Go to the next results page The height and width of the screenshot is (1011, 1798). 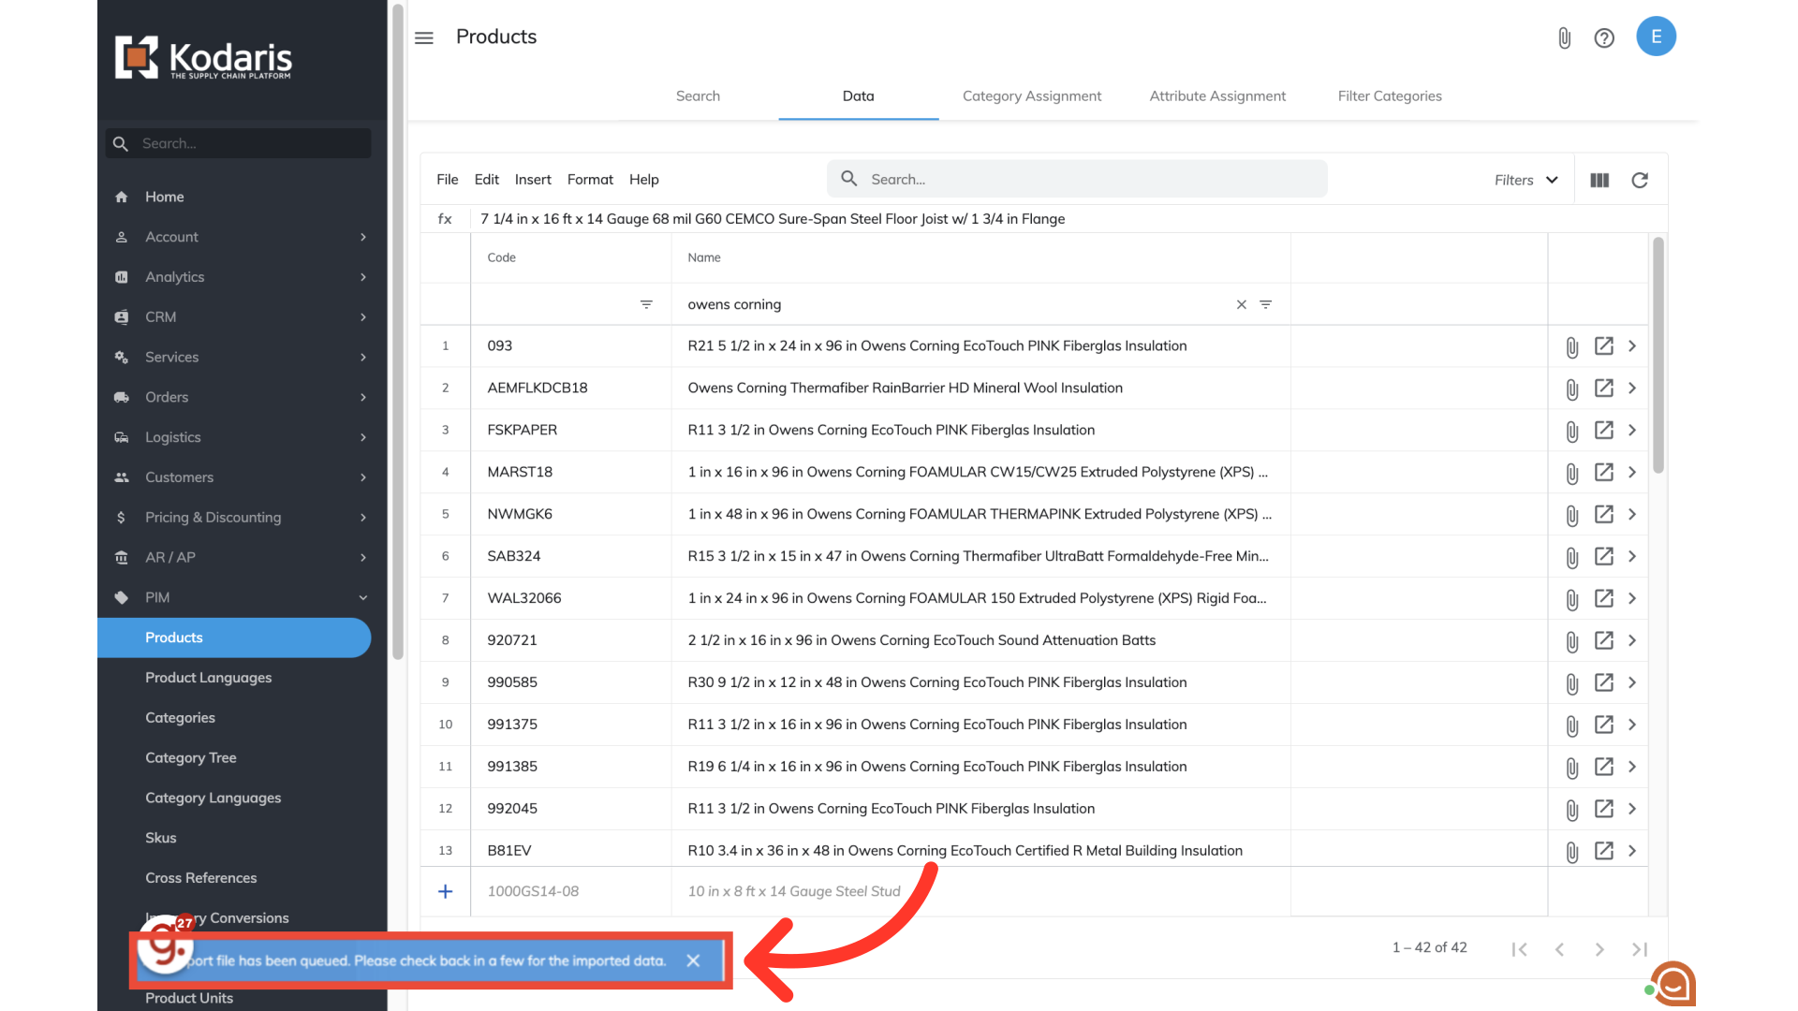[x=1599, y=949]
